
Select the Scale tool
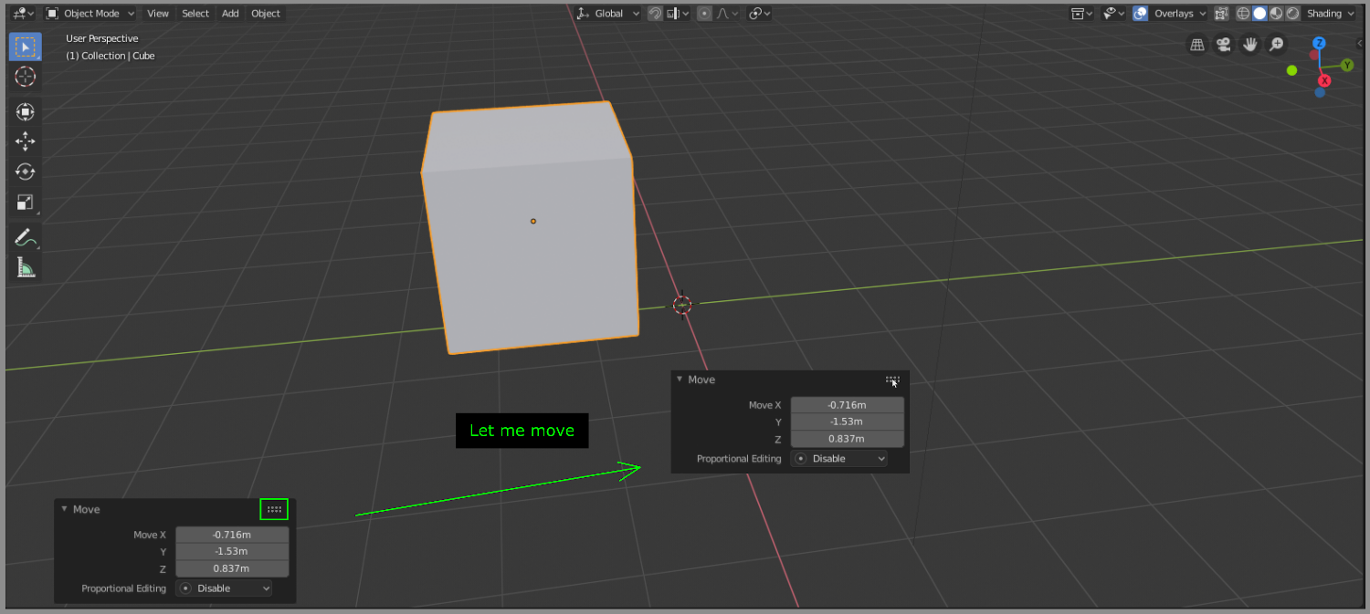tap(25, 203)
